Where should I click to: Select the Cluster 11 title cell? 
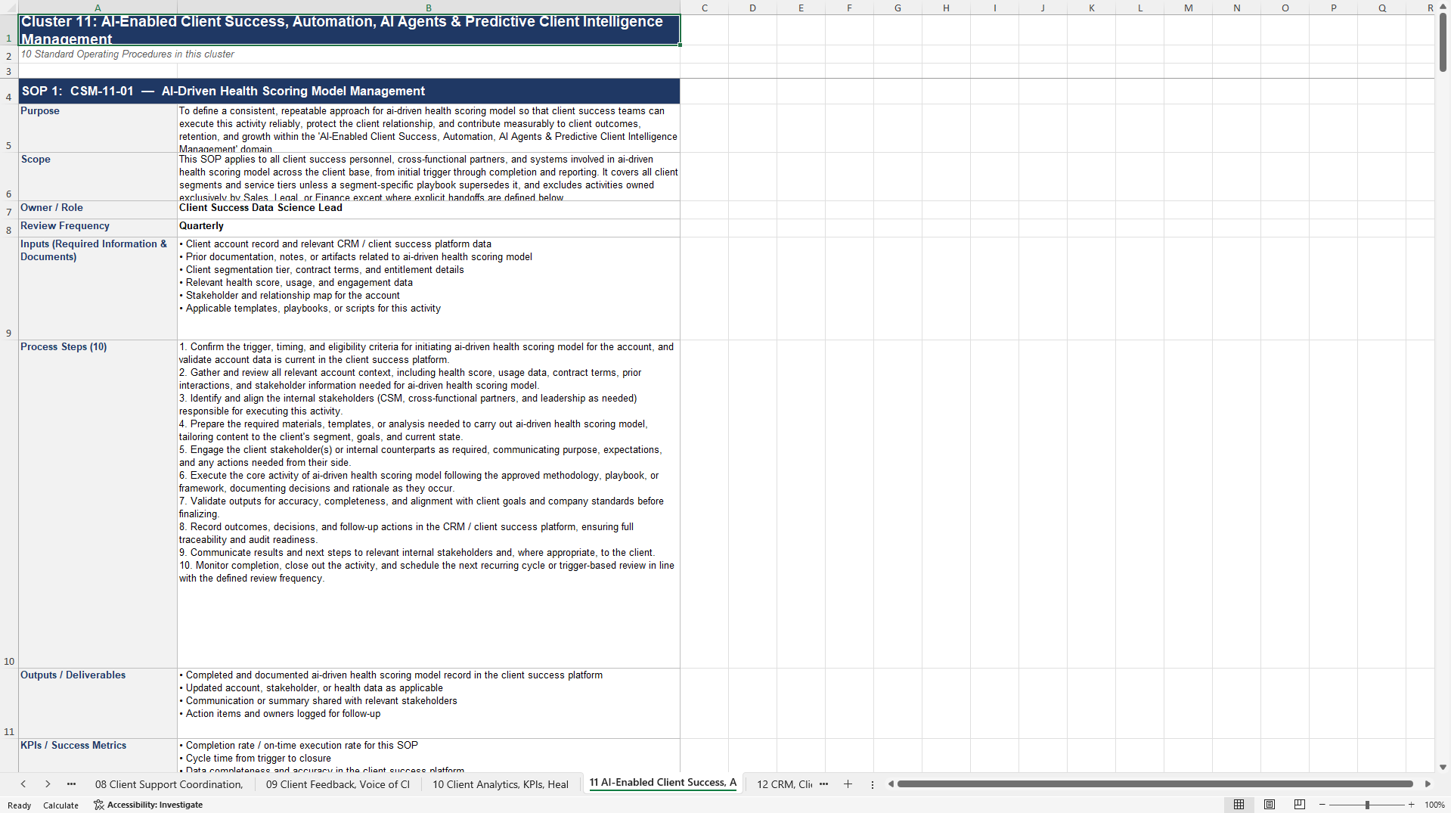pyautogui.click(x=349, y=30)
